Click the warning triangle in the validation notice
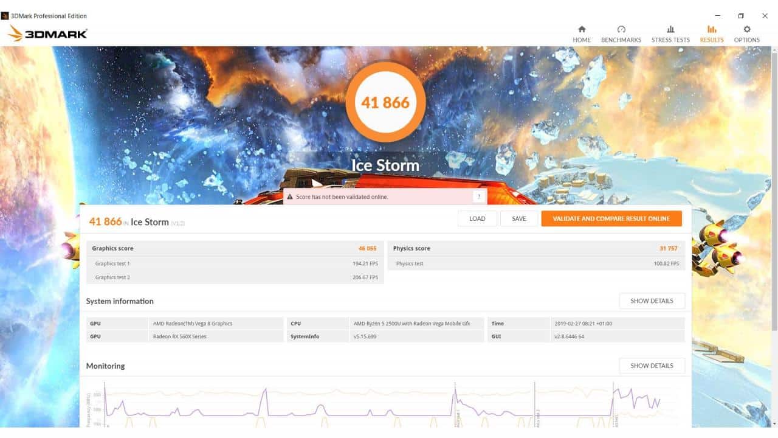778x438 pixels. click(290, 197)
